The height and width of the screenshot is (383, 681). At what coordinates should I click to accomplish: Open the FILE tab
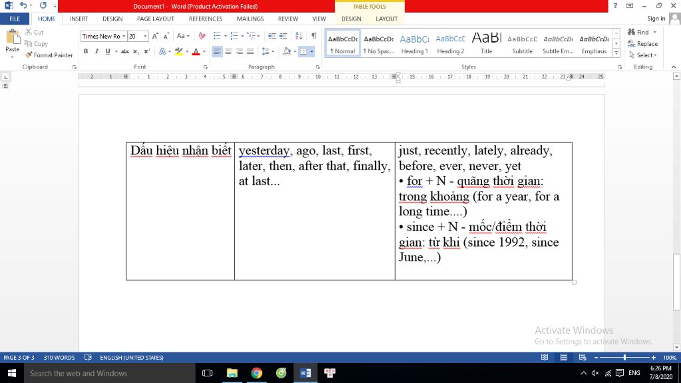pyautogui.click(x=15, y=19)
